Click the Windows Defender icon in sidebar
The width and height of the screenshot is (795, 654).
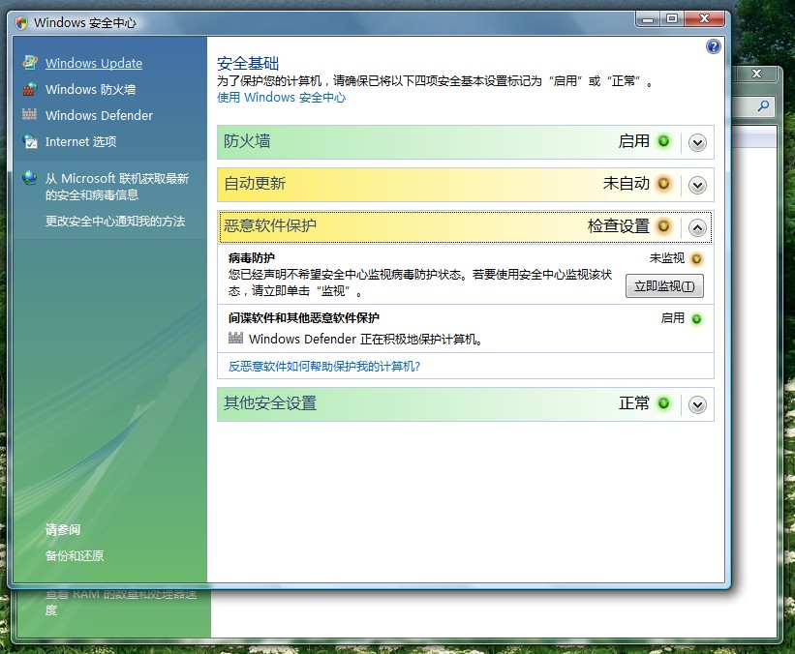click(x=29, y=114)
